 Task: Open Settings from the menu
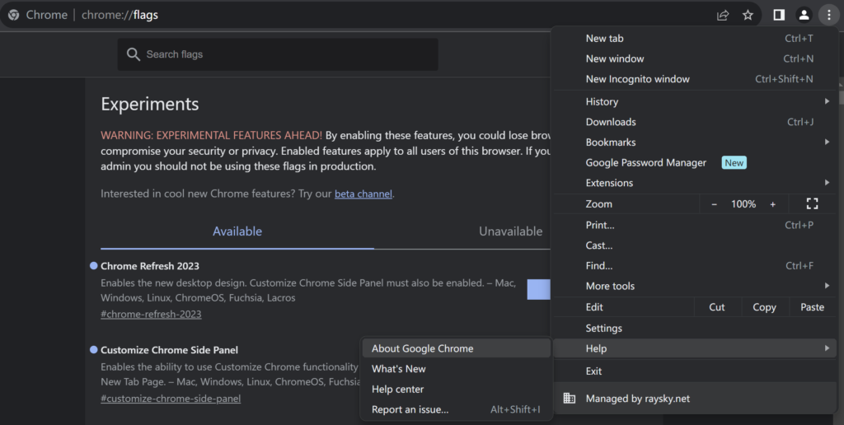(603, 328)
